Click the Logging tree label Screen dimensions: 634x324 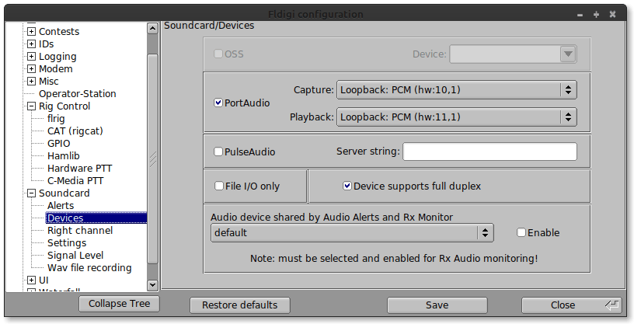coord(57,57)
